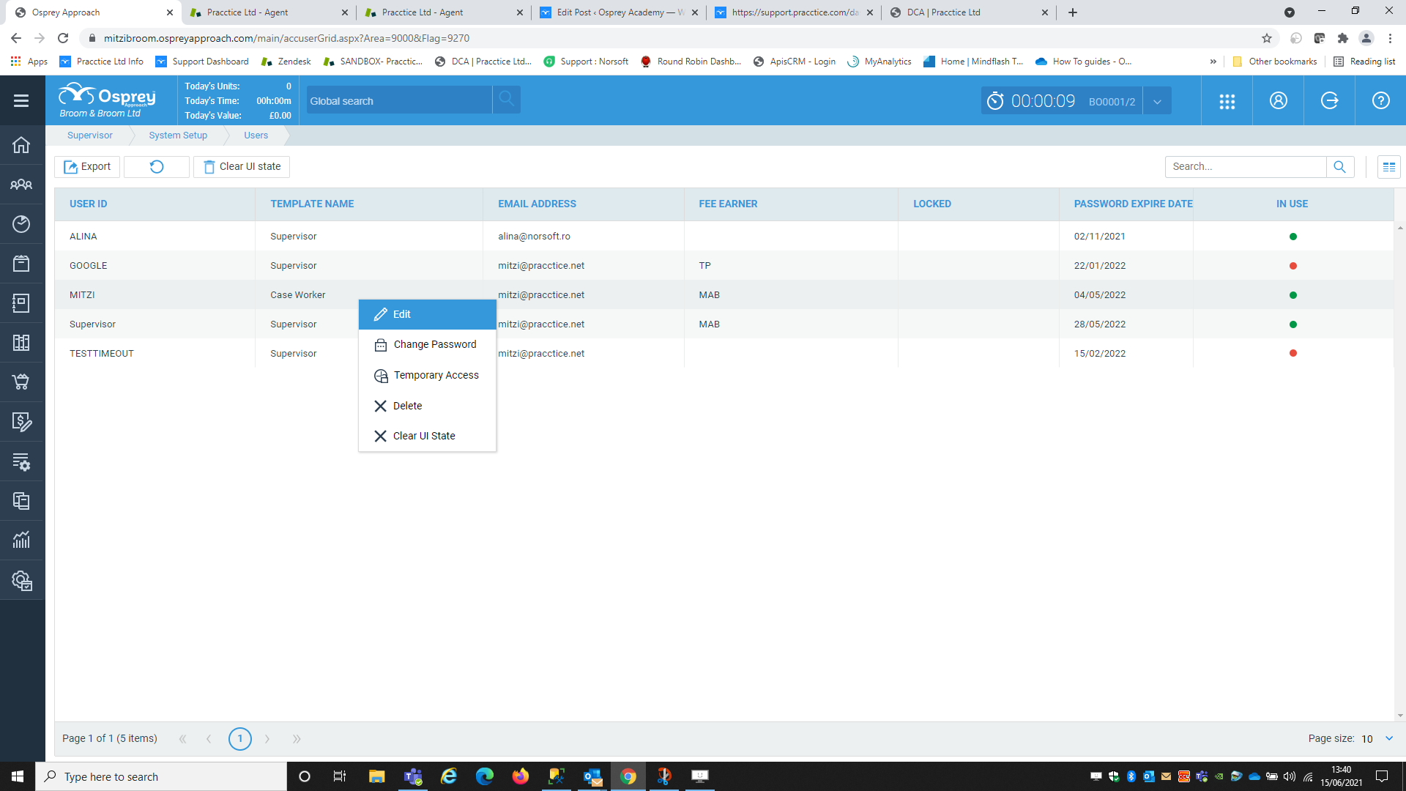Expand the bookmarks overflow chevron
Screen dimensions: 1406x791
pos(1214,62)
